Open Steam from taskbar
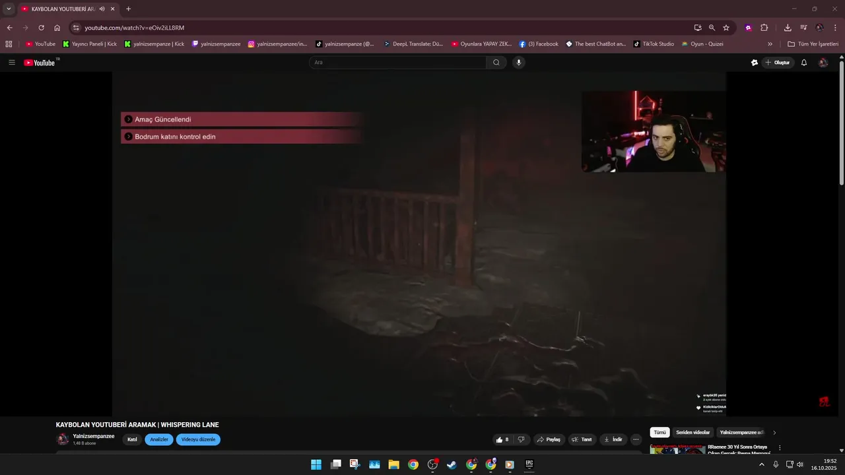Viewport: 845px width, 475px height. coord(452,464)
